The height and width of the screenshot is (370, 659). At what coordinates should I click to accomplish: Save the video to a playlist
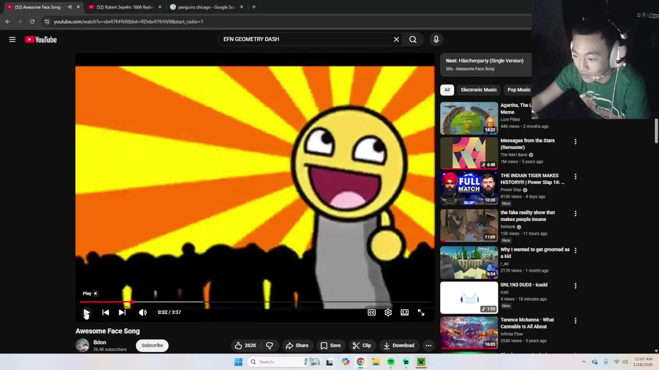[331, 345]
